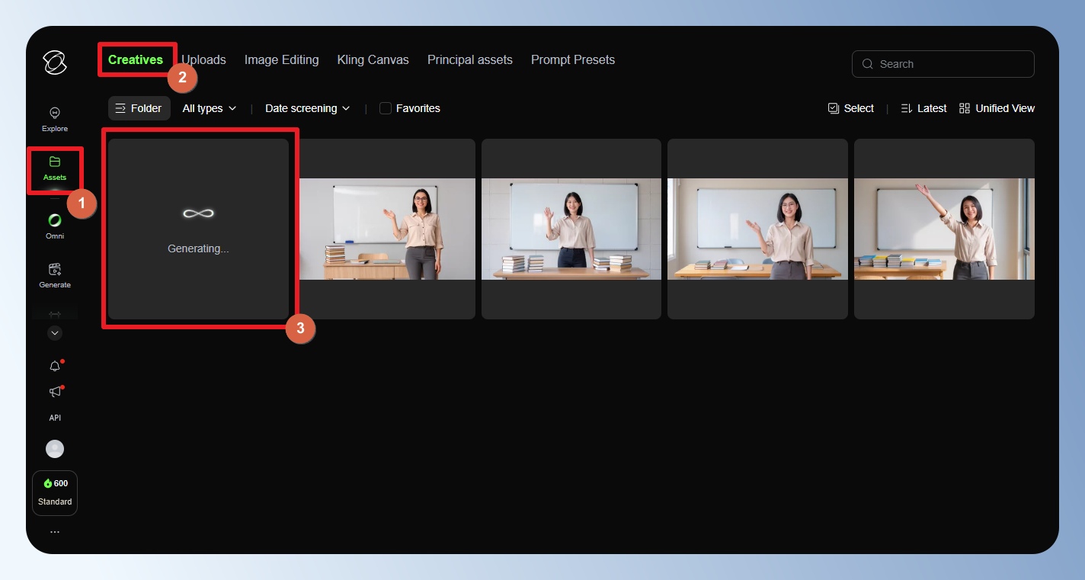This screenshot has height=580, width=1085.
Task: Open announcements megaphone icon
Action: point(55,392)
